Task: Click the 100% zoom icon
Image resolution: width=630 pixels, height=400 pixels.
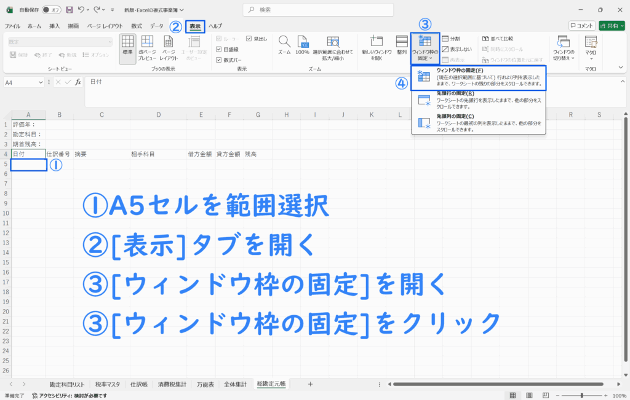Action: tap(302, 44)
